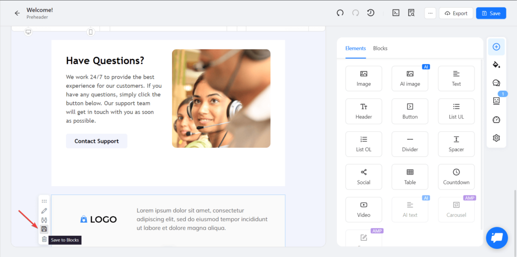Select the Image element
Viewport: 517px width, 257px height.
point(364,78)
